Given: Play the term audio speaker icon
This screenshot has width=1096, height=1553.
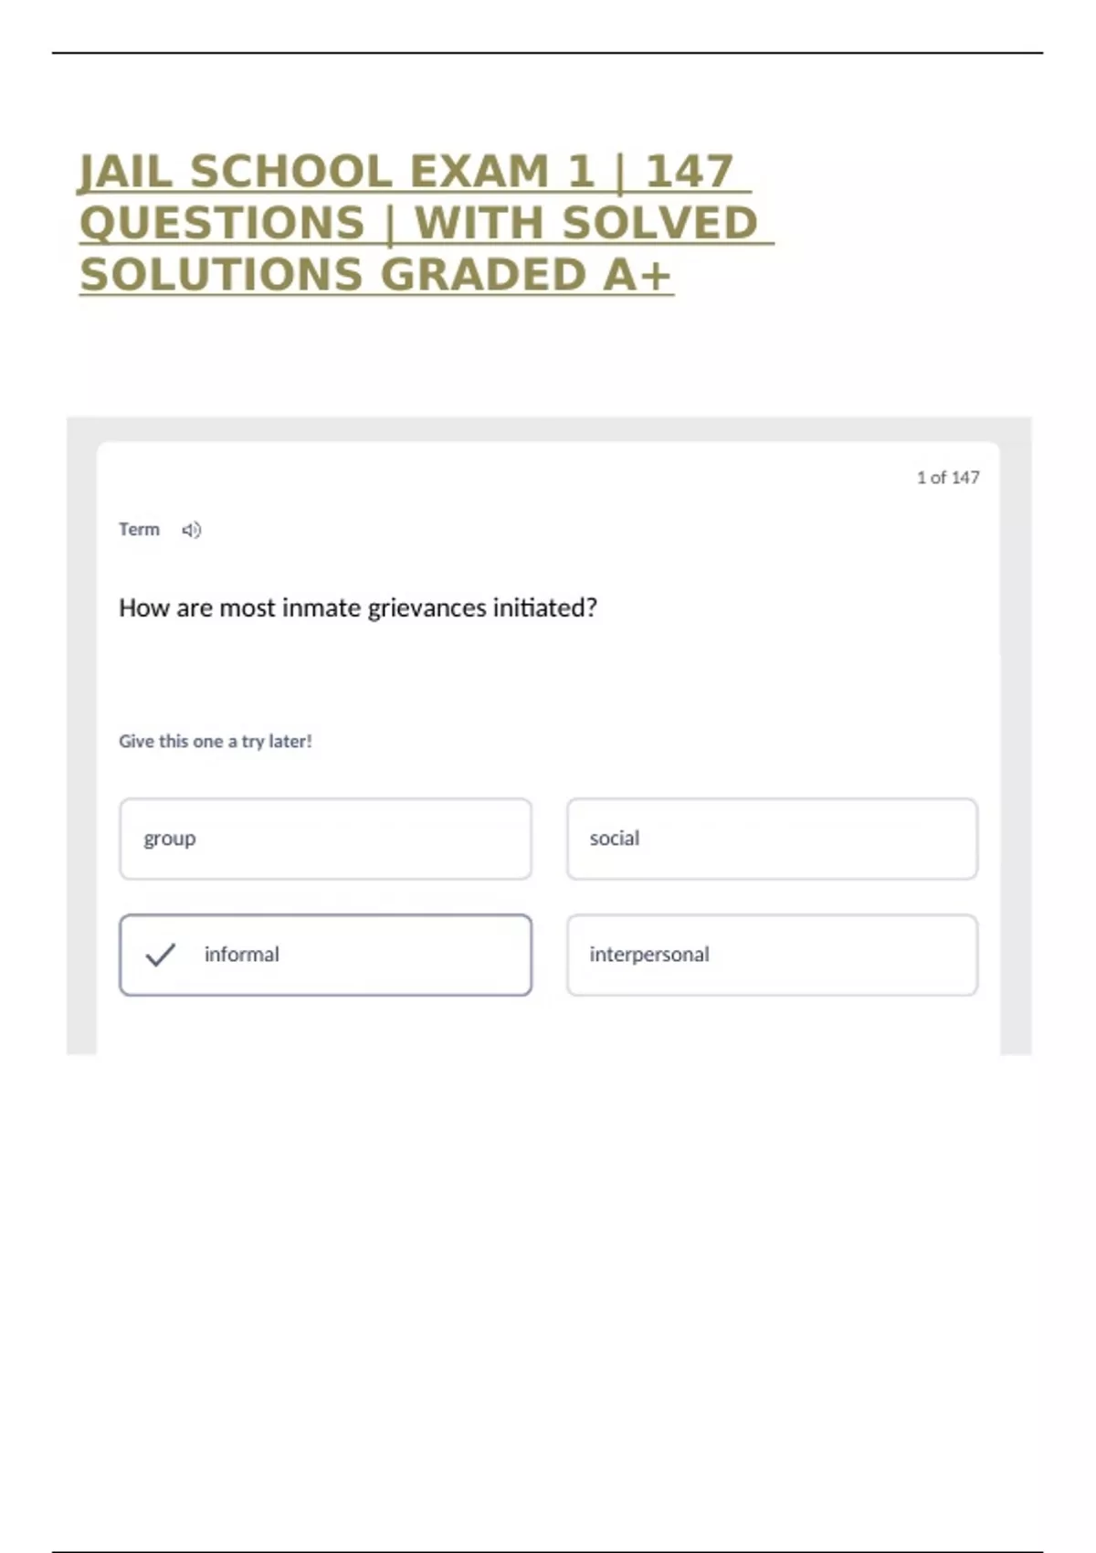Looking at the screenshot, I should coord(191,530).
